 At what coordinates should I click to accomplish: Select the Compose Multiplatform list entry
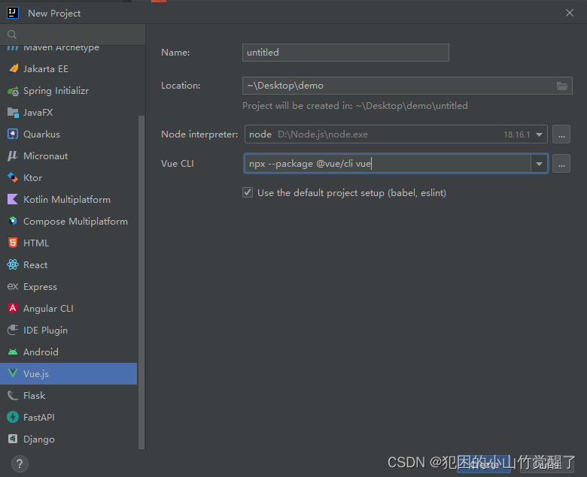click(x=69, y=221)
